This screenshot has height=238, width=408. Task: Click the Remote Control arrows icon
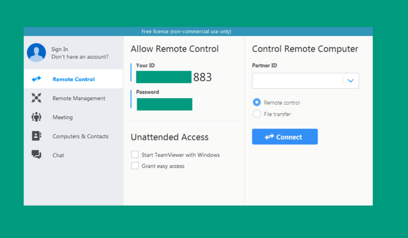pos(37,79)
